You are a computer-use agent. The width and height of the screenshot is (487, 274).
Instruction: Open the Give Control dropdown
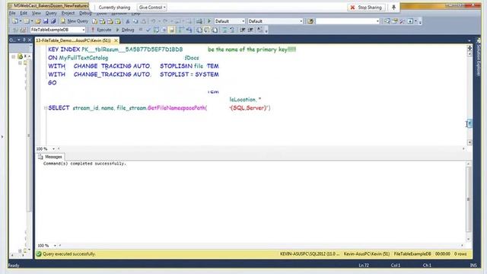click(151, 7)
